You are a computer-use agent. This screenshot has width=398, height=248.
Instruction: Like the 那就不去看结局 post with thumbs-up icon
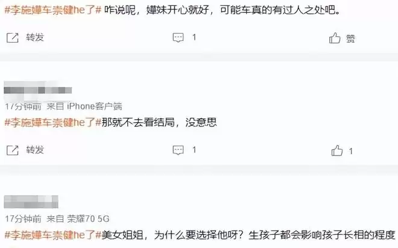[337, 150]
